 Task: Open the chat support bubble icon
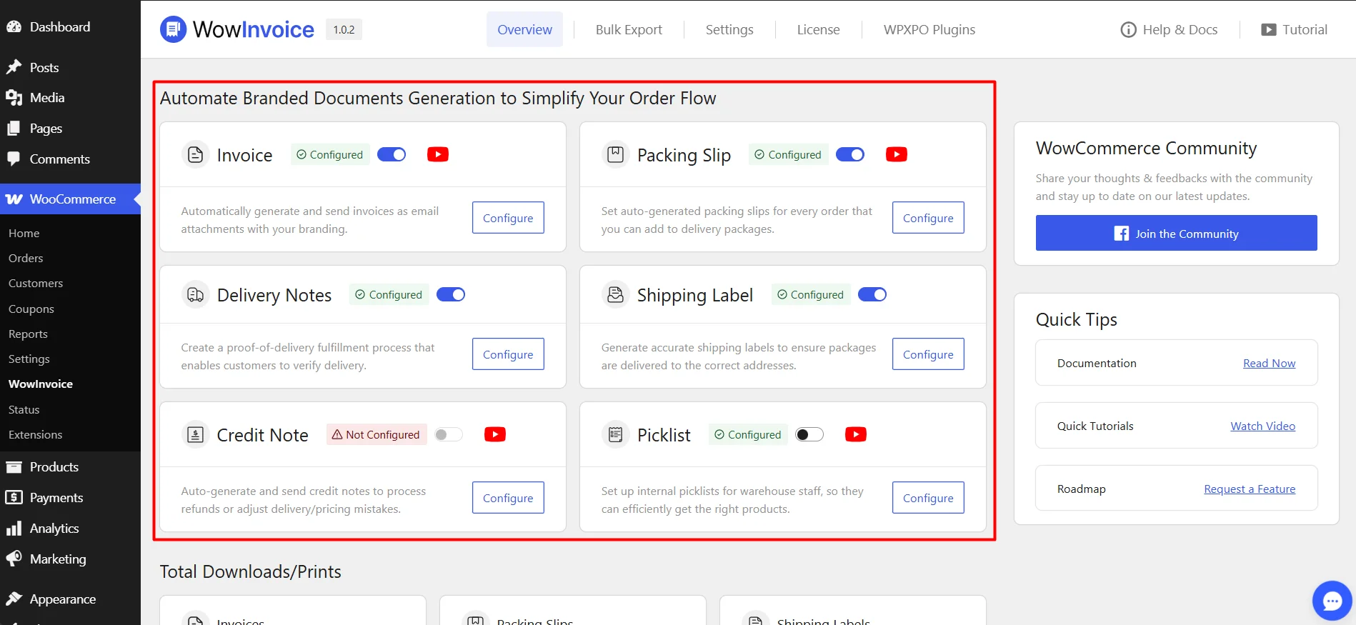point(1332,601)
